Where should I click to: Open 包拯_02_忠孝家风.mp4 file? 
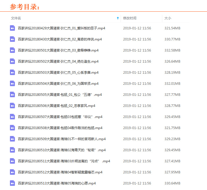[x=57, y=106]
